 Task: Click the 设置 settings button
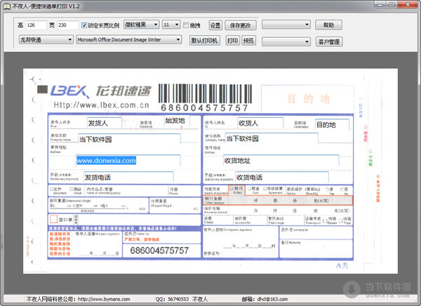click(x=215, y=25)
